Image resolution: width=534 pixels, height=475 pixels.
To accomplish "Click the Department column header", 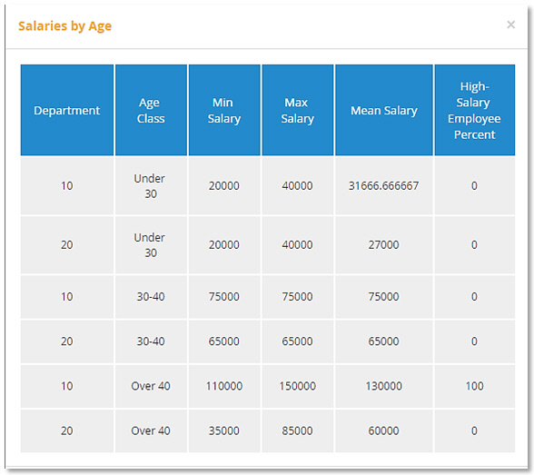I will (x=67, y=110).
